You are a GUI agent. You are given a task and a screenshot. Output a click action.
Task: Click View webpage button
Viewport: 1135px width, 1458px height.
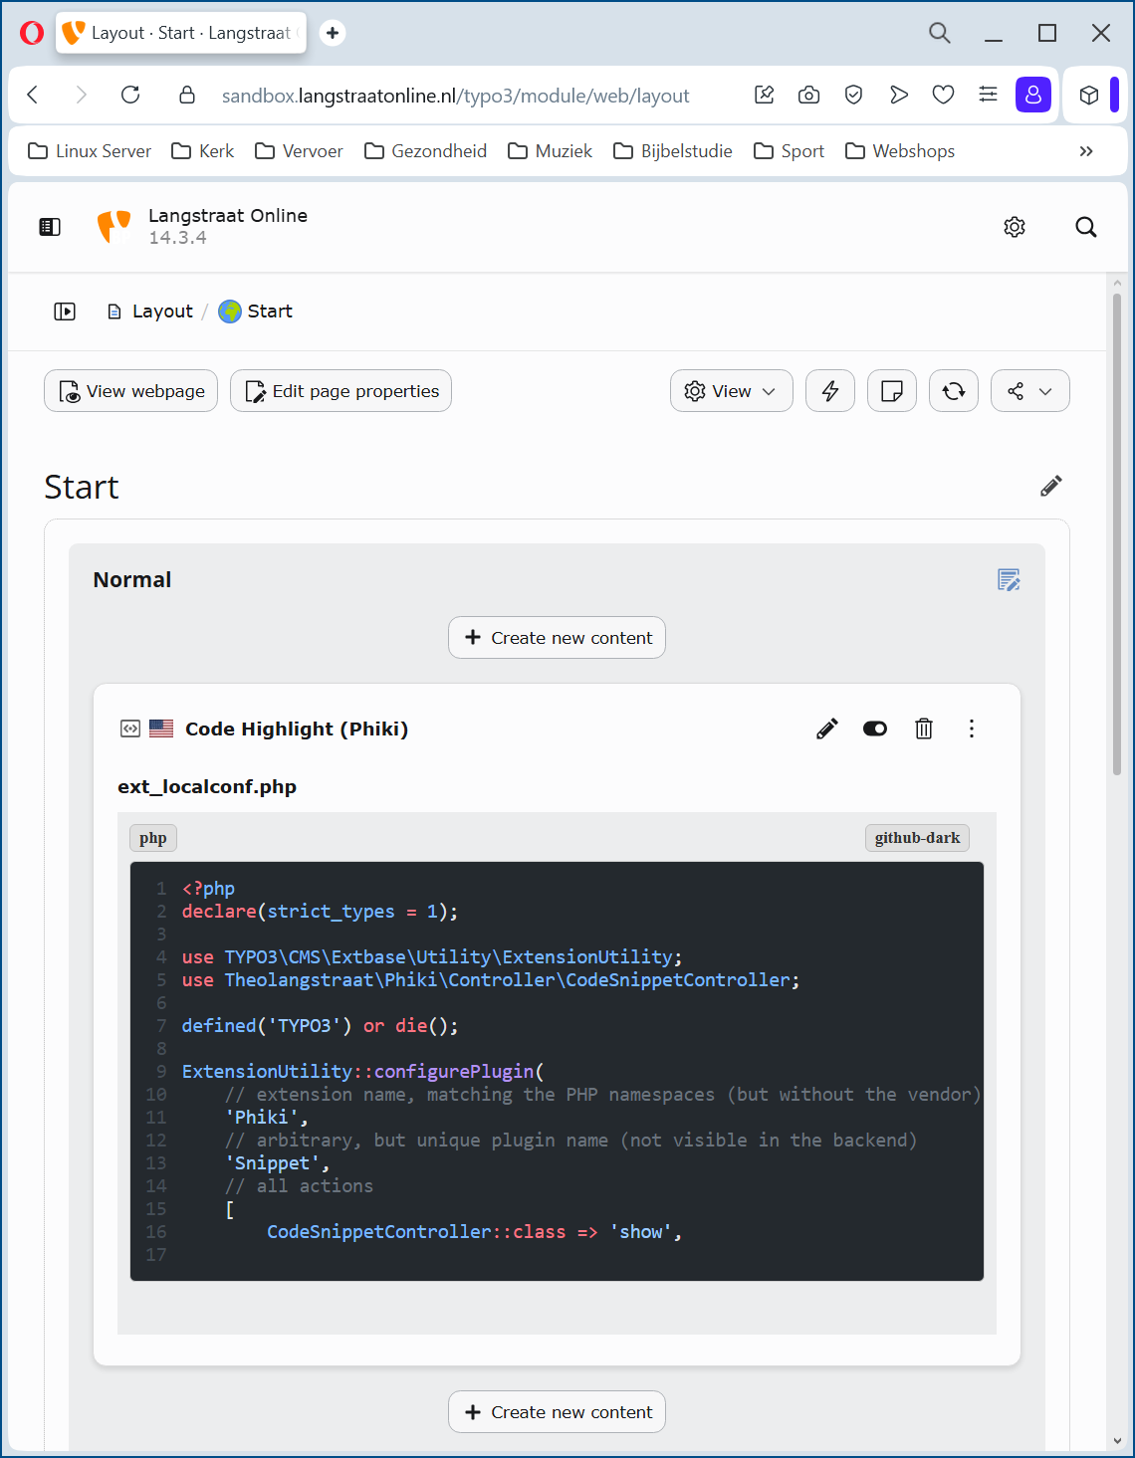pyautogui.click(x=130, y=391)
